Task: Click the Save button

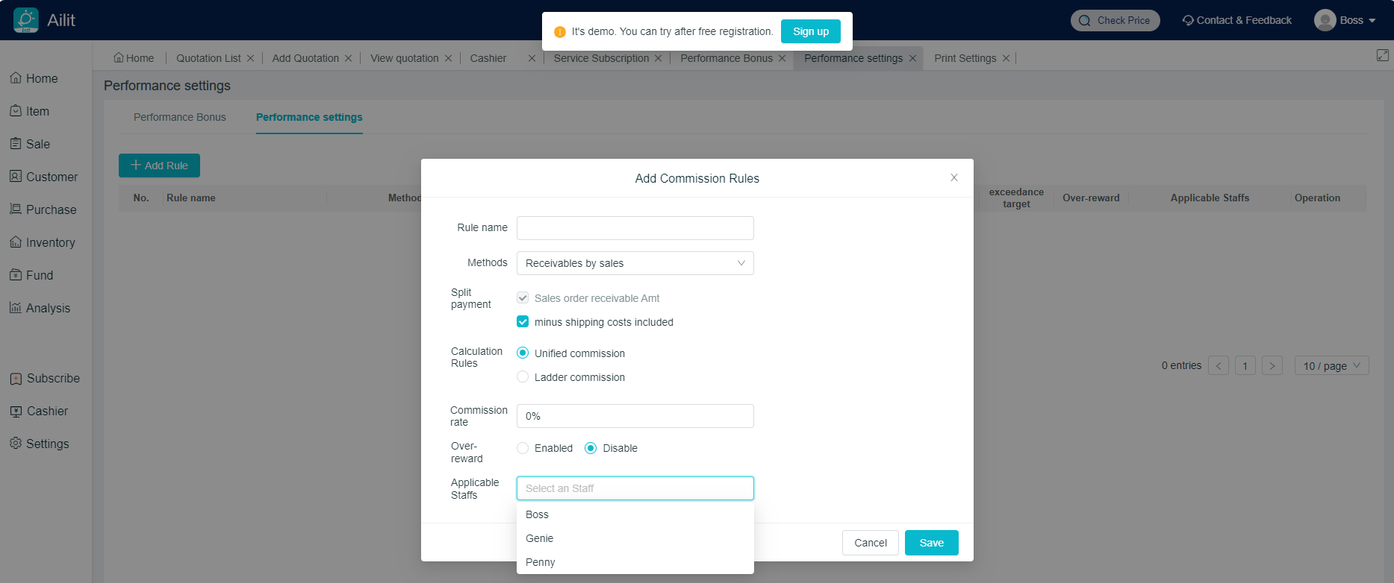Action: (931, 543)
